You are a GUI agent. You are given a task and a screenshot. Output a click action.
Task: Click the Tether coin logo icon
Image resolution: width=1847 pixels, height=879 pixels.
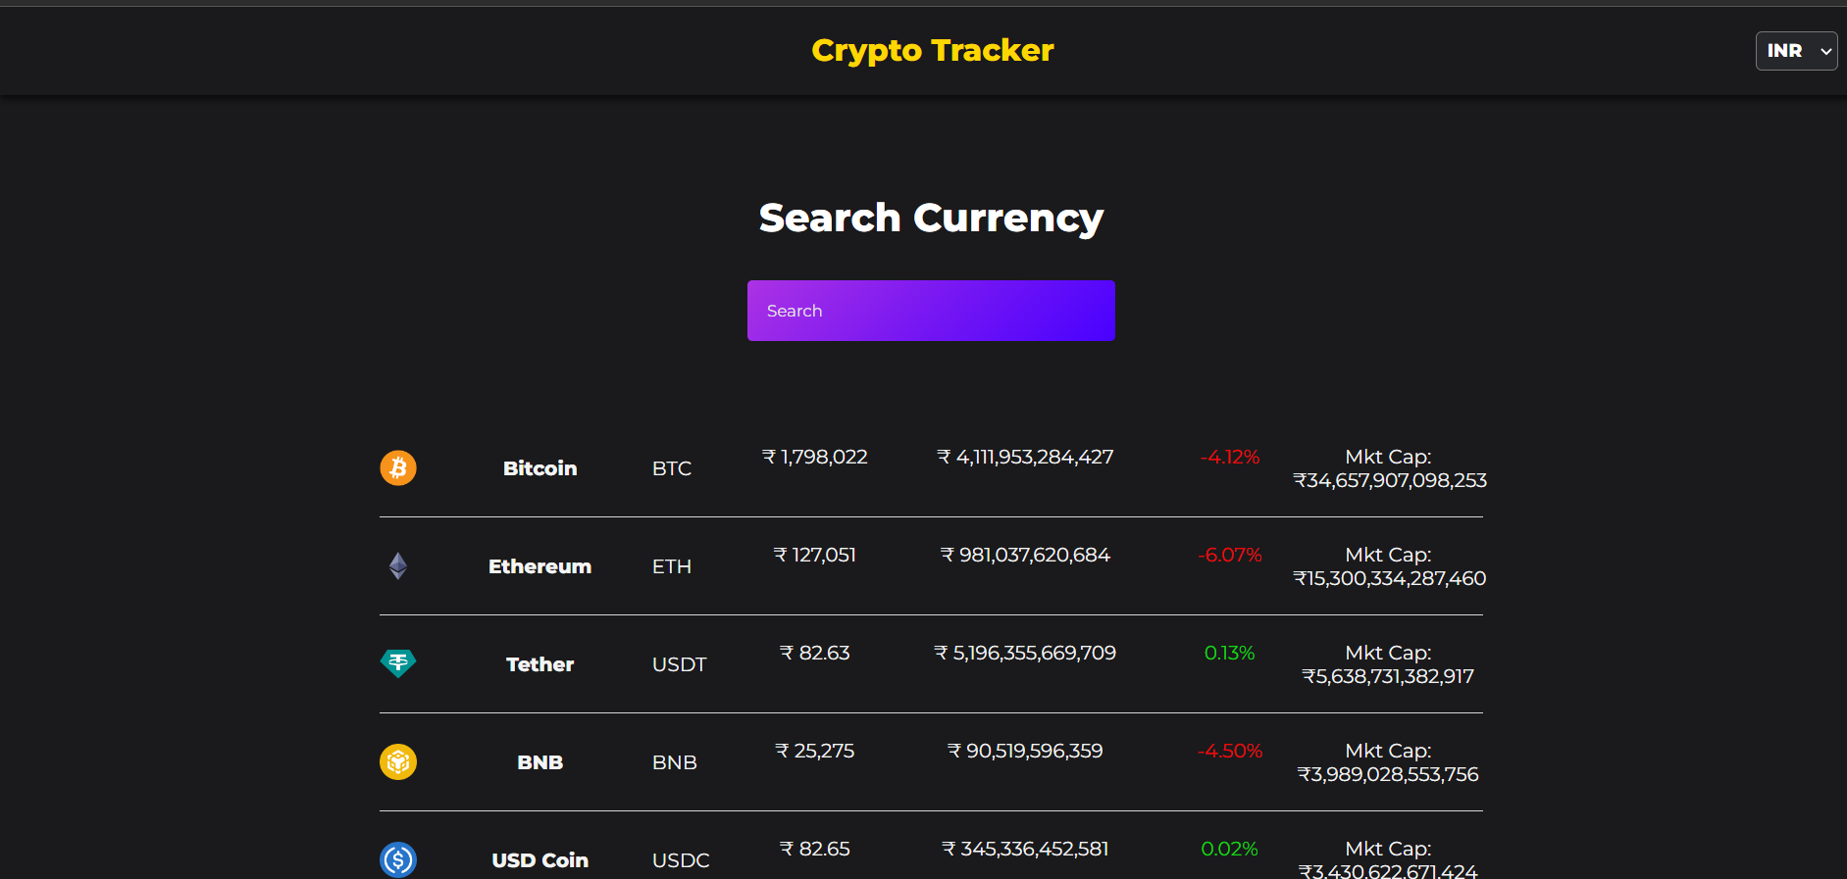coord(398,663)
